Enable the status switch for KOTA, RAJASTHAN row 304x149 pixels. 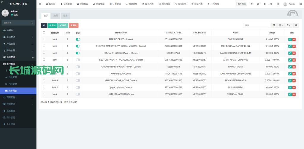78,94
